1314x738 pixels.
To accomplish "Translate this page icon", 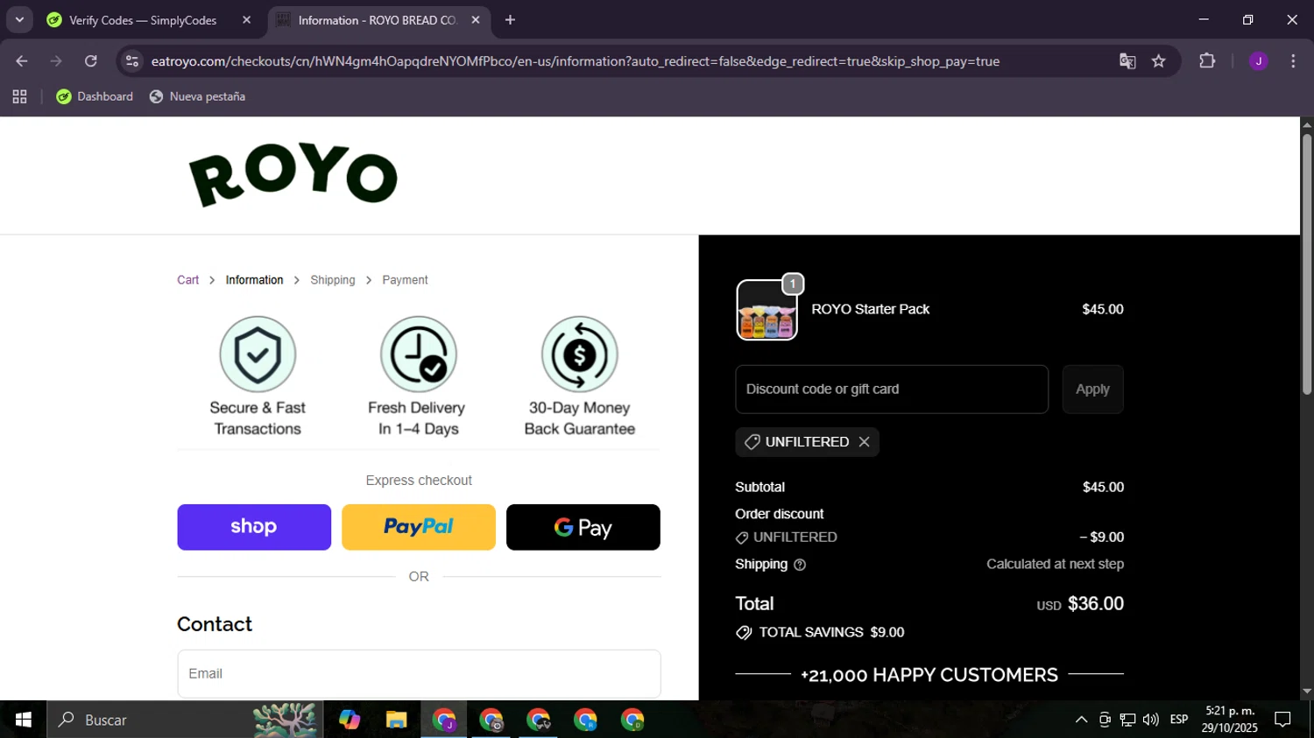I will coord(1127,61).
